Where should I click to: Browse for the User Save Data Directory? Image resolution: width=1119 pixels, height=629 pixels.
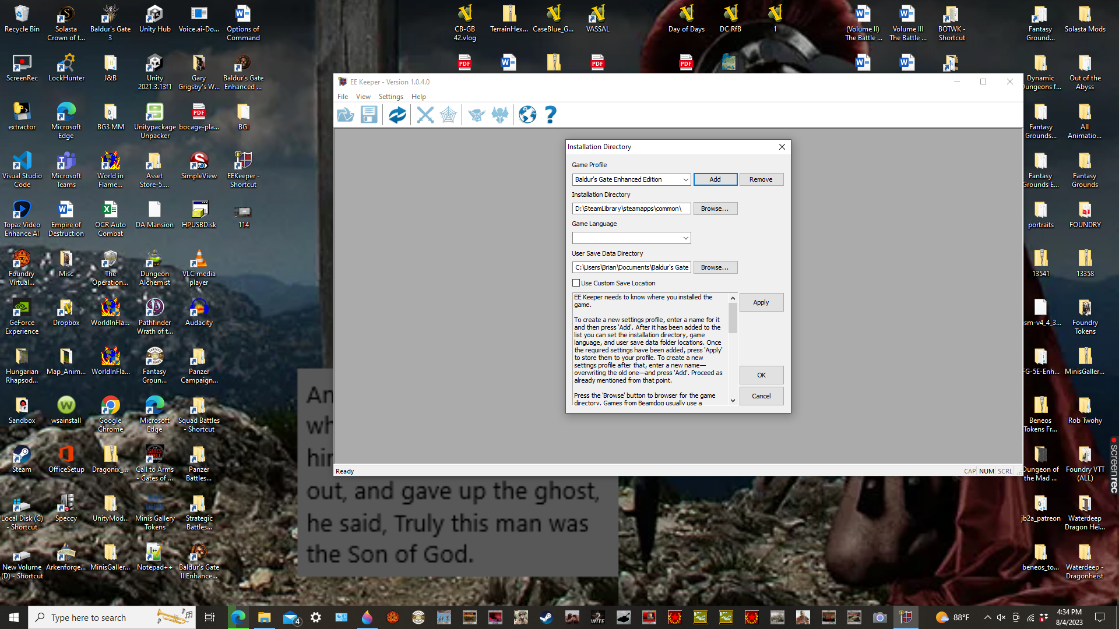click(x=715, y=267)
